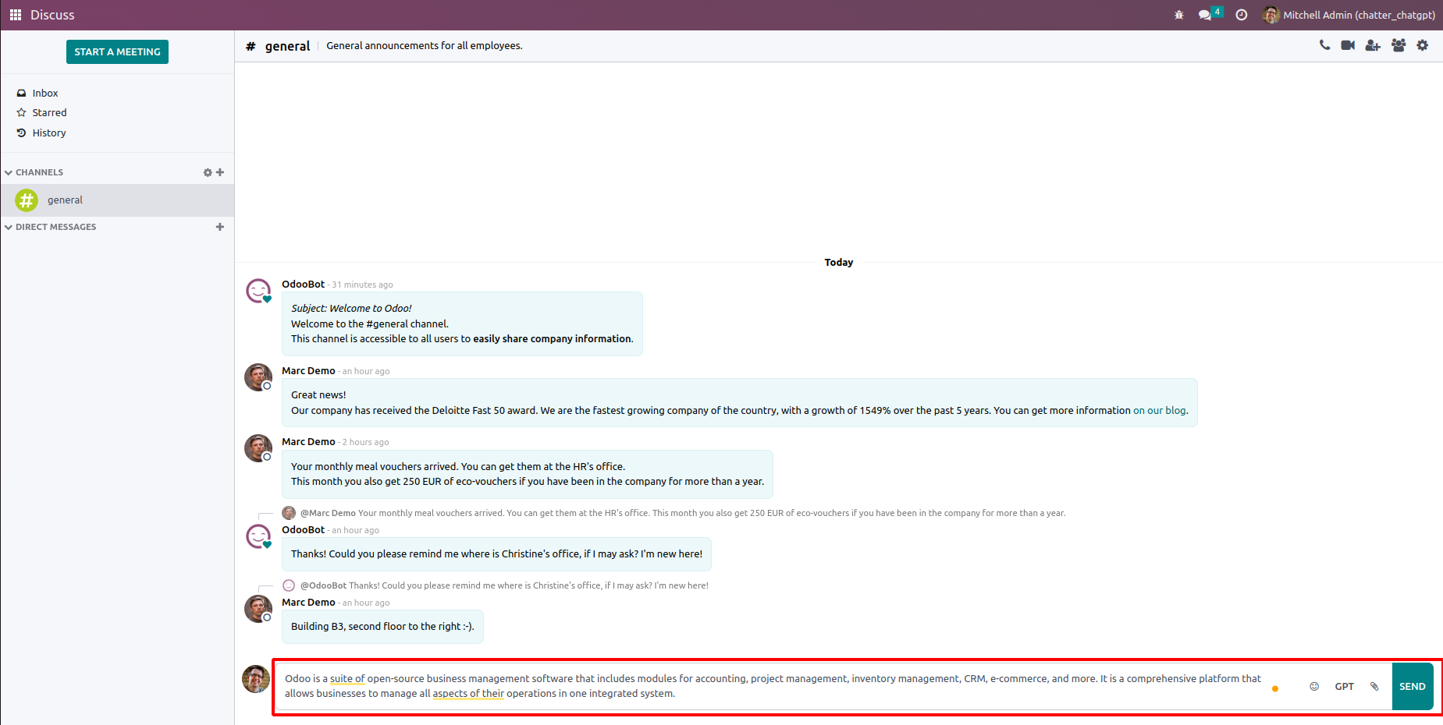
Task: Open Mitchell Admin user menu
Action: point(1349,15)
